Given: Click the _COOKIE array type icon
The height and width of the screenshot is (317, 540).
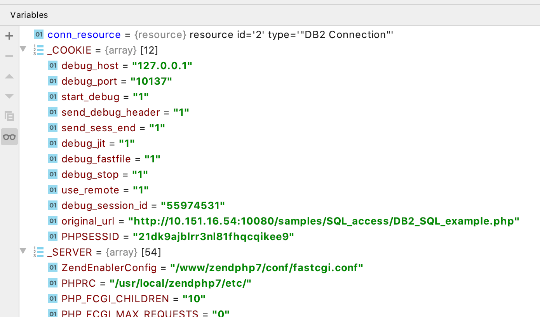Looking at the screenshot, I should [38, 50].
